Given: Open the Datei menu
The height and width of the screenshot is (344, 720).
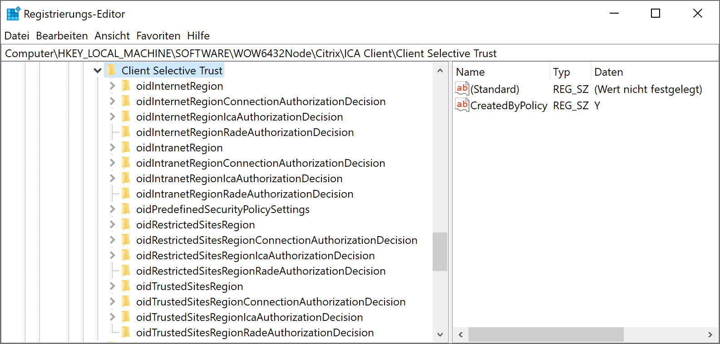Looking at the screenshot, I should coord(17,36).
